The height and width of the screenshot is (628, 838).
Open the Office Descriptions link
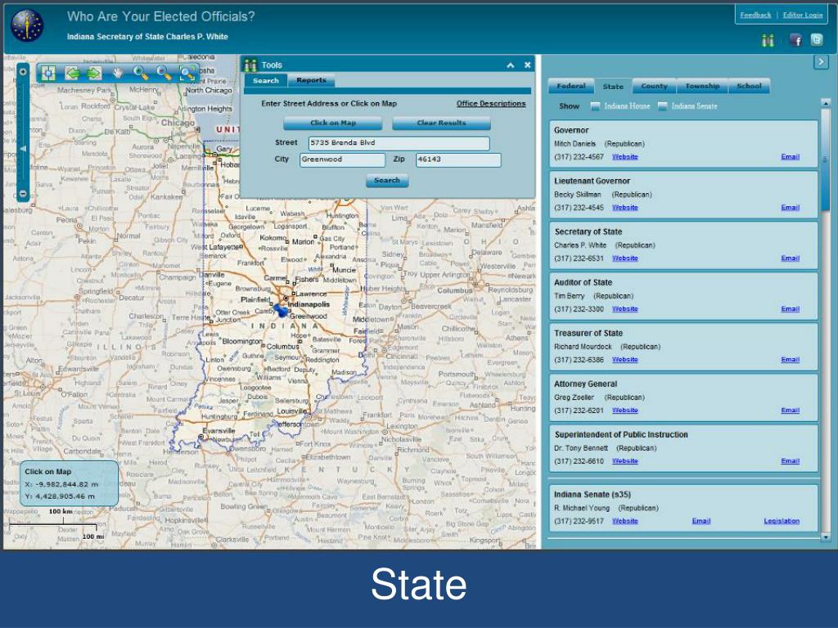(491, 104)
